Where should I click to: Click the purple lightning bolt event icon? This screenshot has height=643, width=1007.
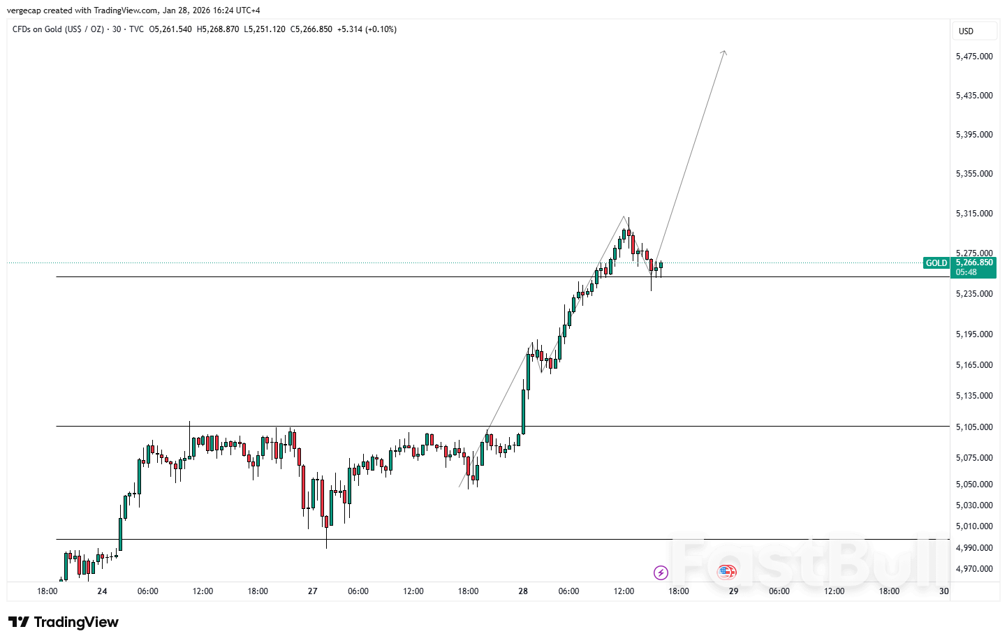[x=661, y=572]
